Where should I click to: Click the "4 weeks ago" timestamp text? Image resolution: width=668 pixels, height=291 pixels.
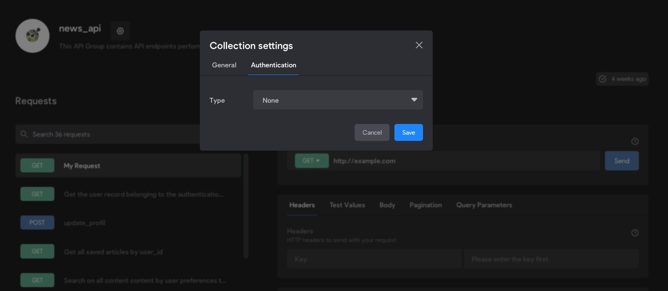pos(628,79)
